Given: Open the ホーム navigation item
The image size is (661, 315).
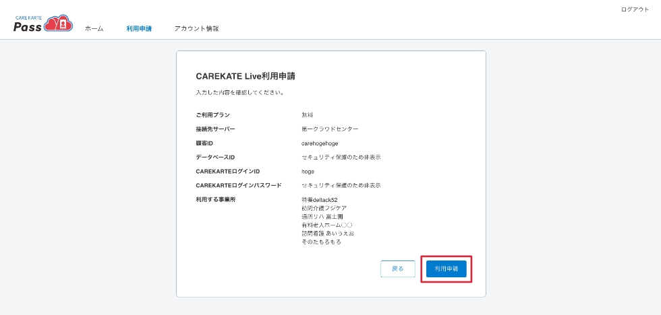Looking at the screenshot, I should pos(94,28).
